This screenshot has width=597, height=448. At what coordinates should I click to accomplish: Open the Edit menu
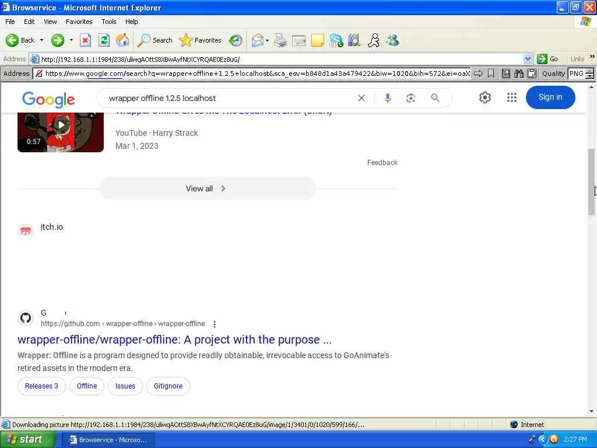coord(29,22)
